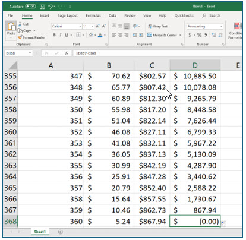
Task: Open Customize Quick Access Toolbar dropdown
Action: (70, 7)
